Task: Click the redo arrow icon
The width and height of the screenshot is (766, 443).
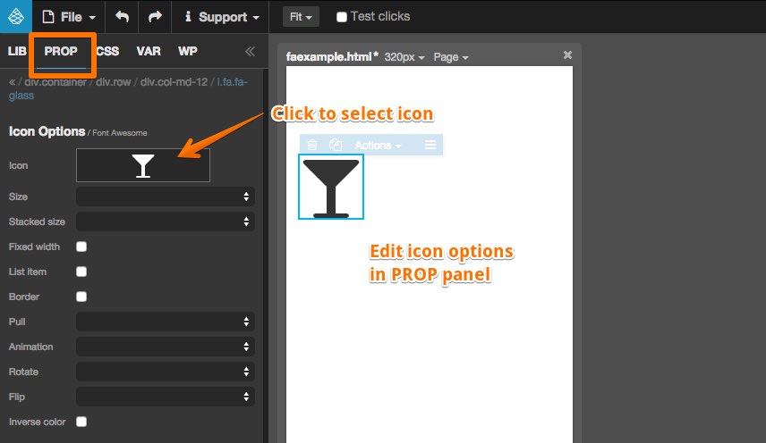Action: coord(155,17)
